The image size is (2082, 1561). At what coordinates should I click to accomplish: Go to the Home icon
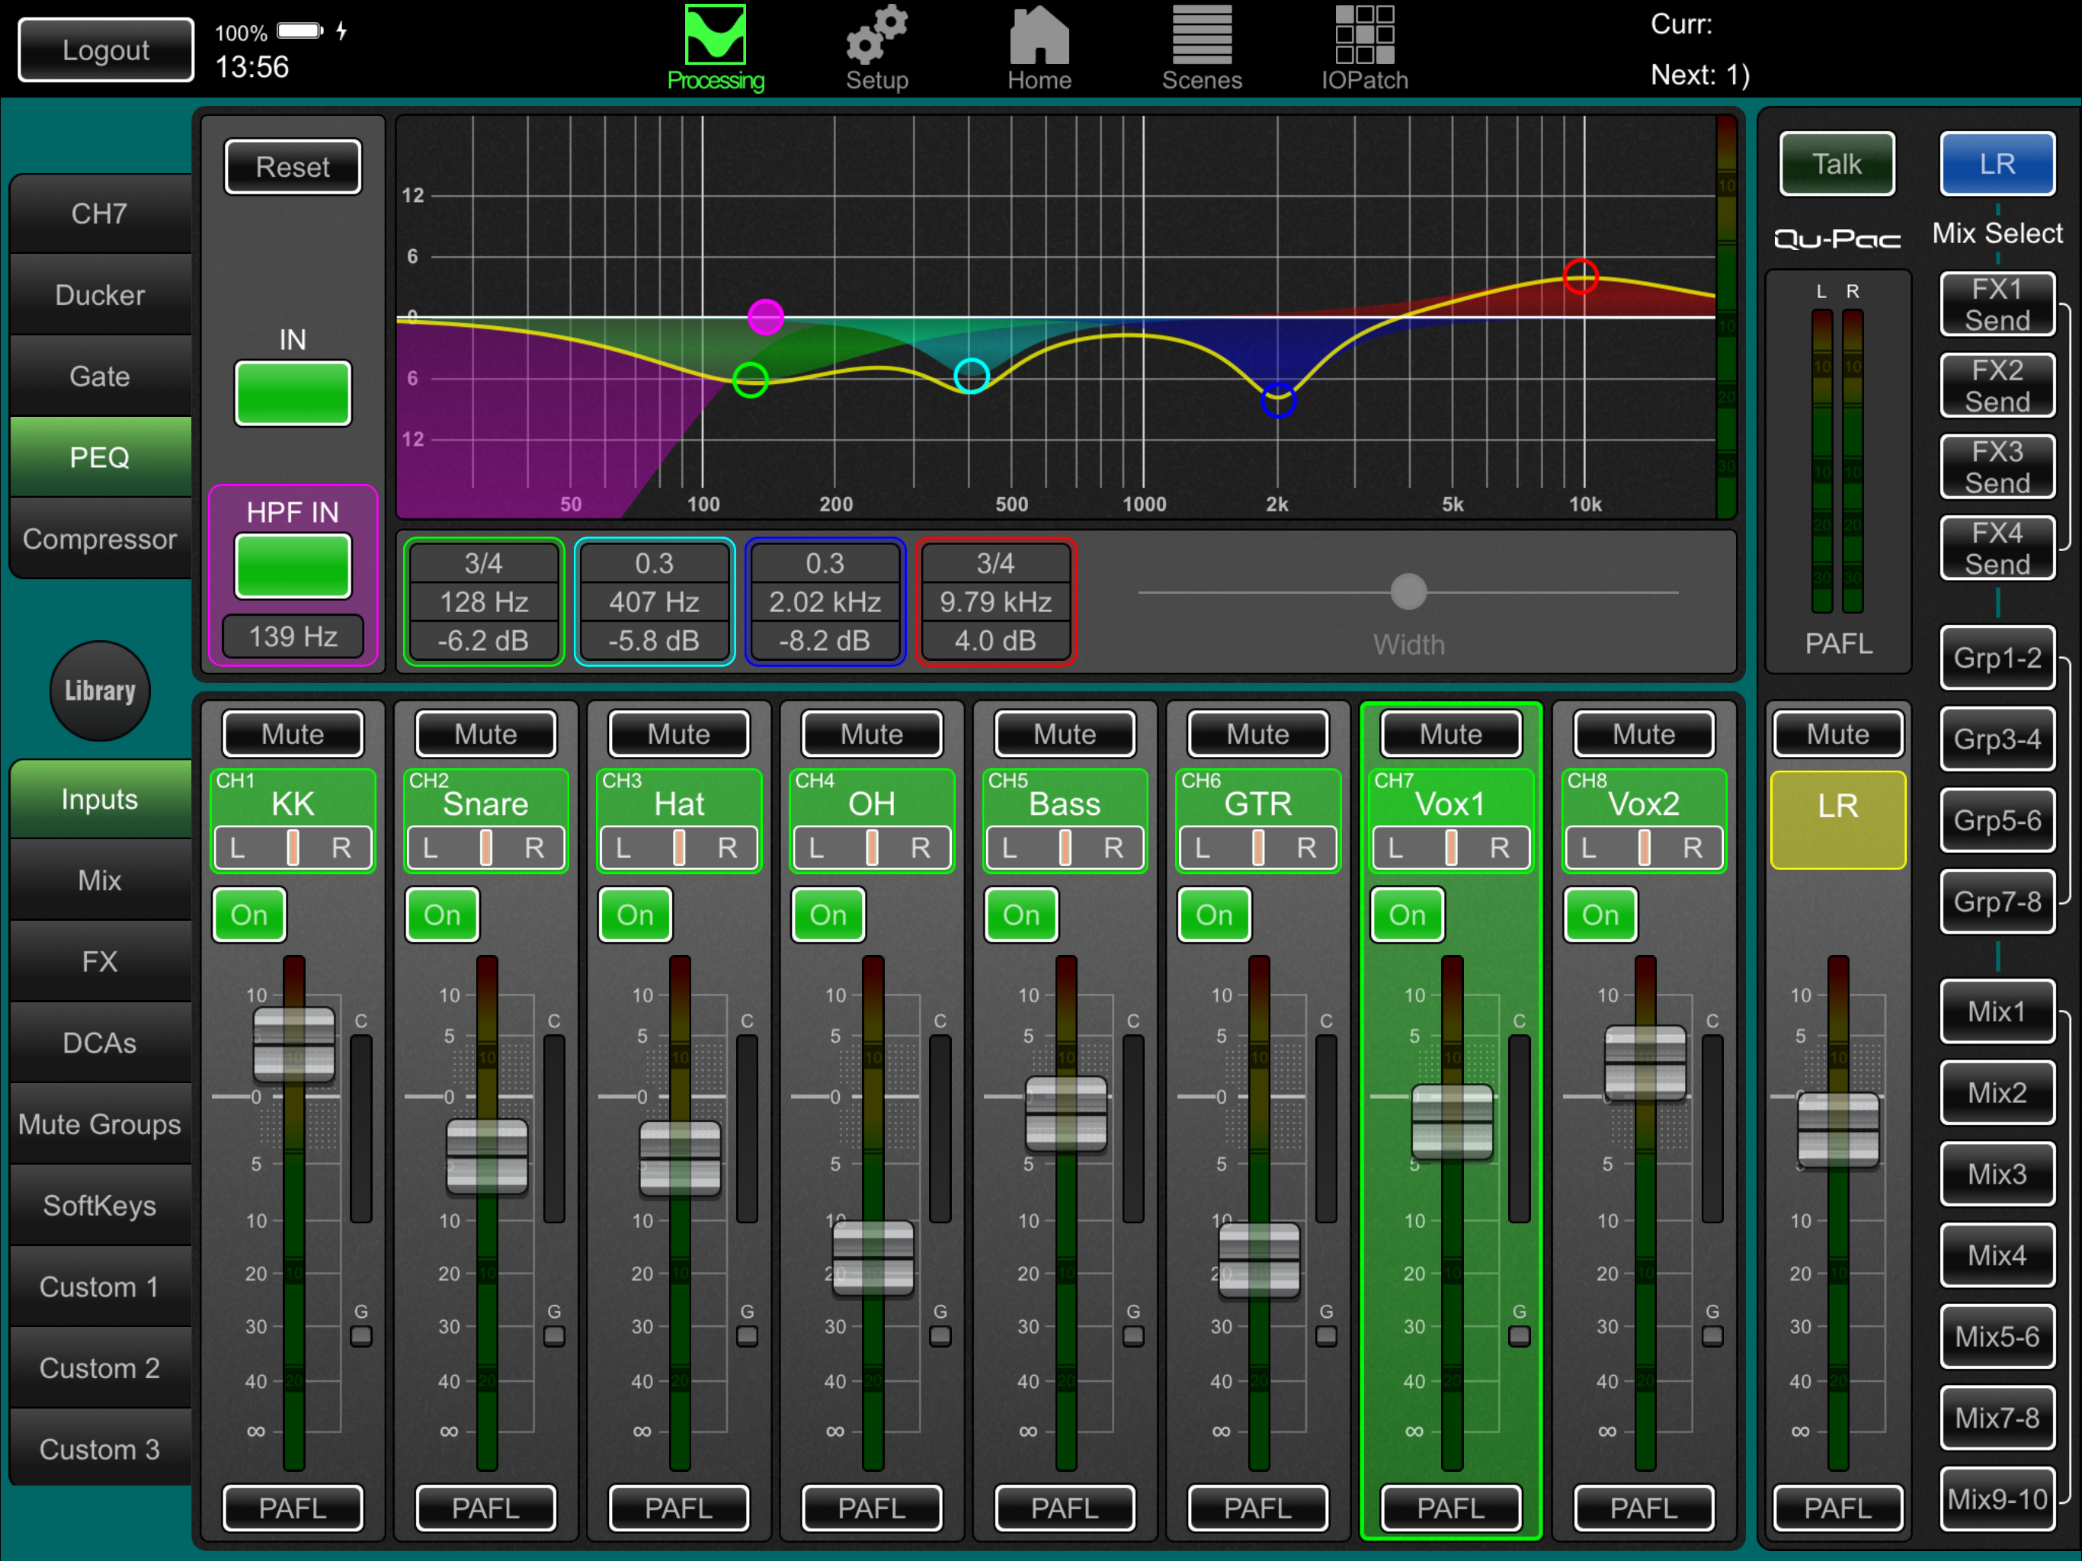click(x=1039, y=37)
